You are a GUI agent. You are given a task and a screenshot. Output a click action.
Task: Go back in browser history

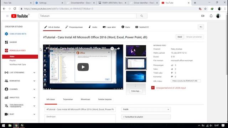pos(4,9)
